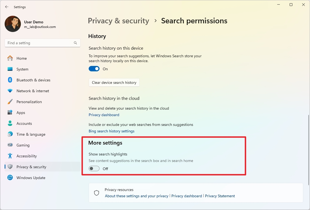This screenshot has height=210, width=310.
Task: Click the Find a setting search box
Action: click(x=42, y=43)
